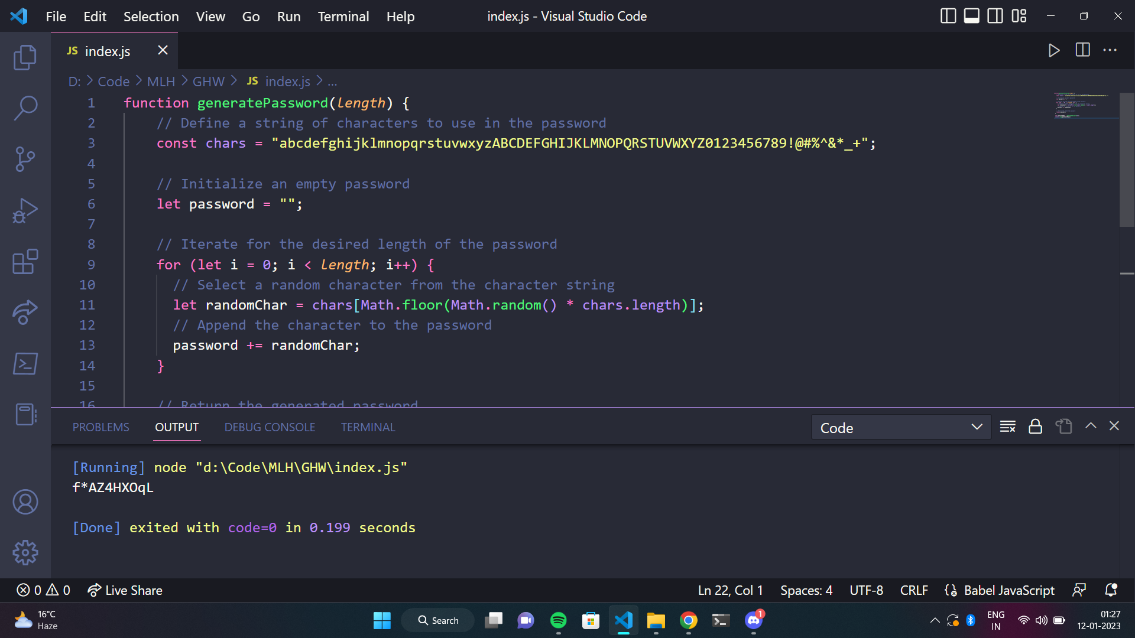Screen dimensions: 1135x638
Task: Toggle the bottom panel layout button
Action: (971, 16)
